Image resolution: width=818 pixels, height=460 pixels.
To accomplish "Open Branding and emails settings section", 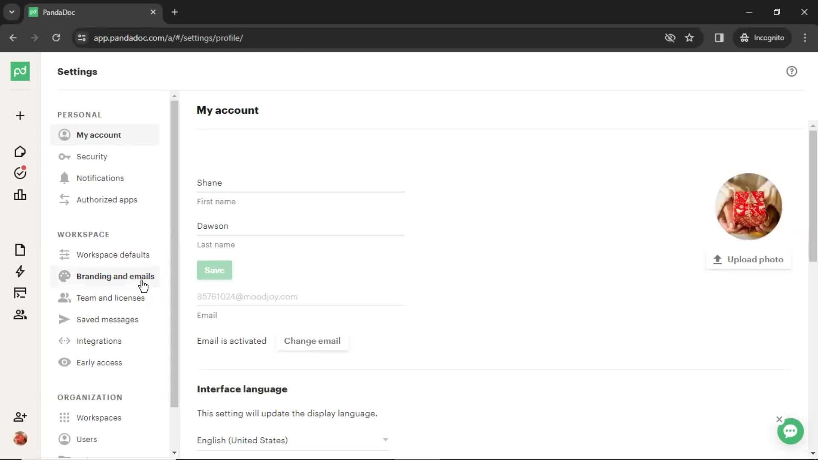I will pyautogui.click(x=115, y=276).
